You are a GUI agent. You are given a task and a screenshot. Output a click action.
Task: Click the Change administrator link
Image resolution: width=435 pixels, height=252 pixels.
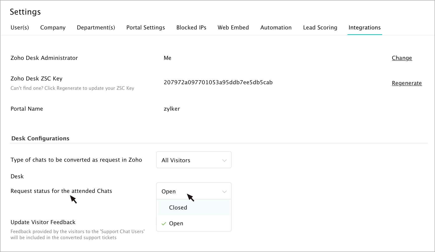pos(402,58)
